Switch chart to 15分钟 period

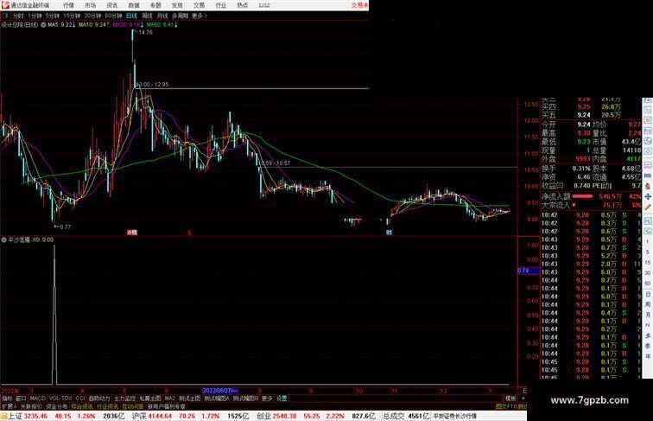tap(72, 16)
